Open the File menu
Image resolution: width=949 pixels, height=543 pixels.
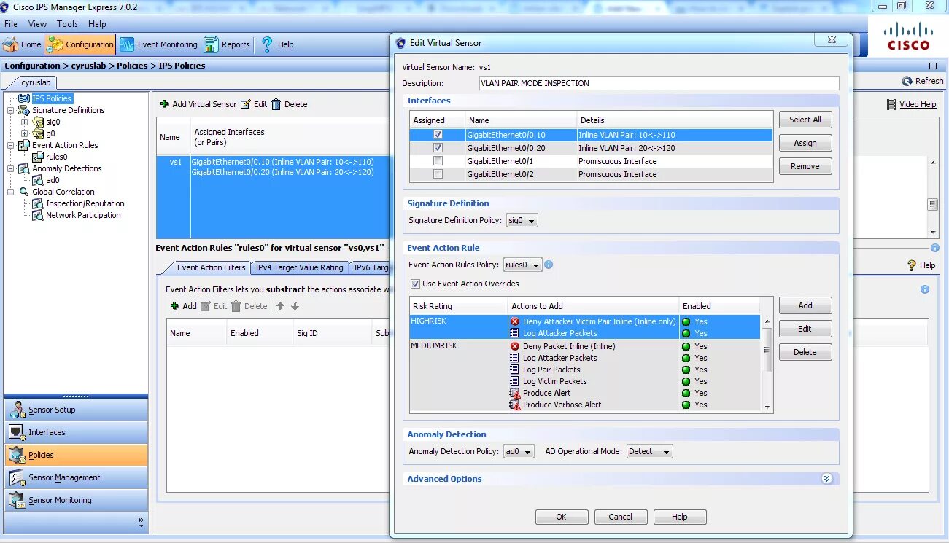pyautogui.click(x=11, y=24)
